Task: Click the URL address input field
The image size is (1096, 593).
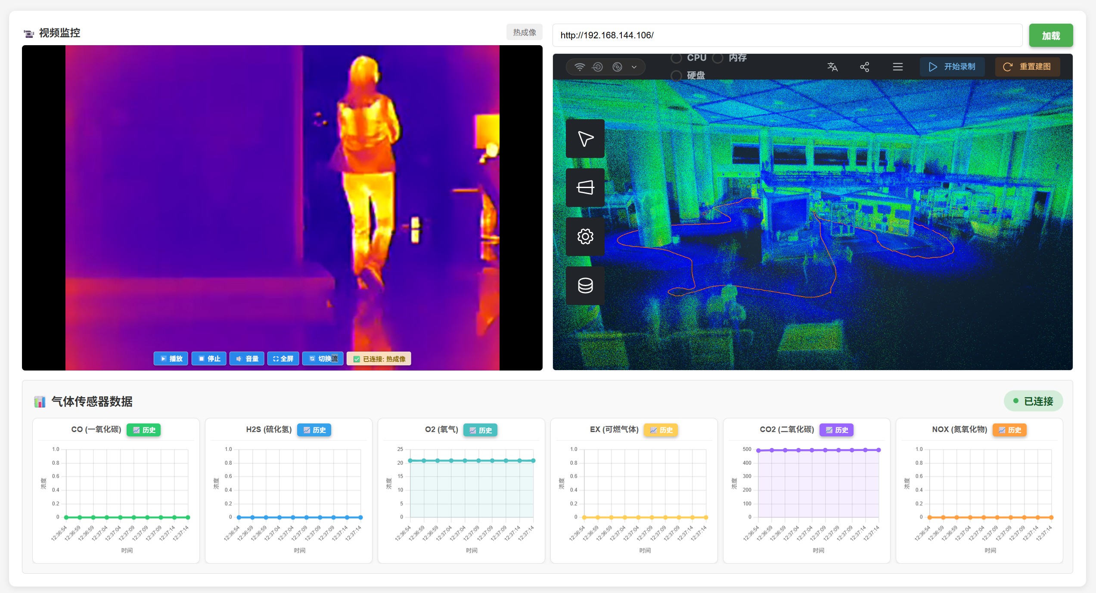Action: coord(787,35)
